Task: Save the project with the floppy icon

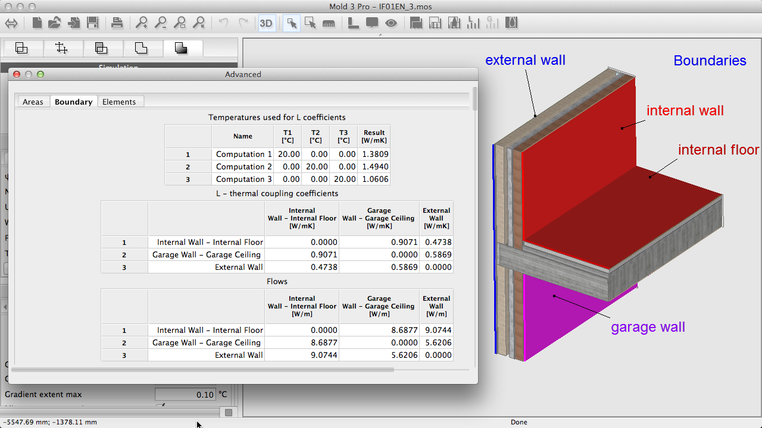Action: click(93, 23)
